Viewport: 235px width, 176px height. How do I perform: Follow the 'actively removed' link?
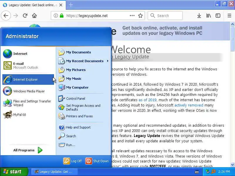click(x=189, y=105)
